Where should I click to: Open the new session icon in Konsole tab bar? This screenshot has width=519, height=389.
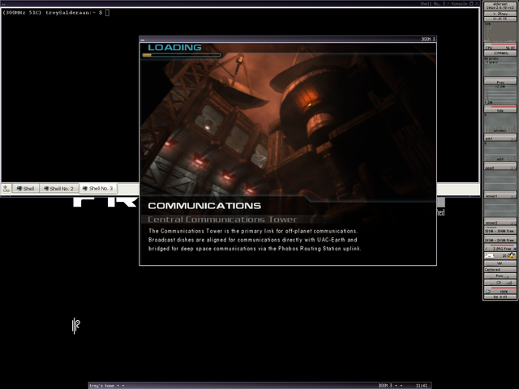point(6,189)
